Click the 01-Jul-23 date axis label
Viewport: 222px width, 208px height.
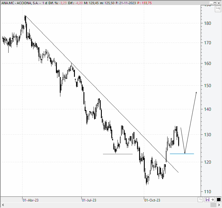(x=89, y=200)
